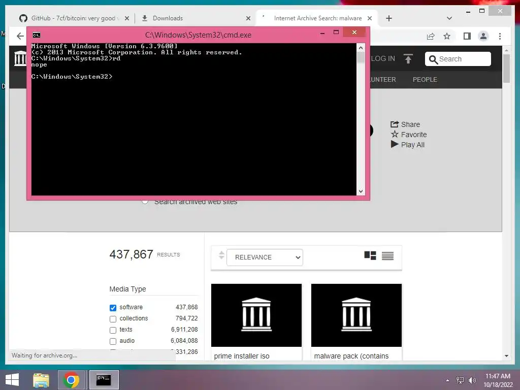Image resolution: width=520 pixels, height=390 pixels.
Task: Click cmd scrollbar down arrow
Action: [x=361, y=191]
